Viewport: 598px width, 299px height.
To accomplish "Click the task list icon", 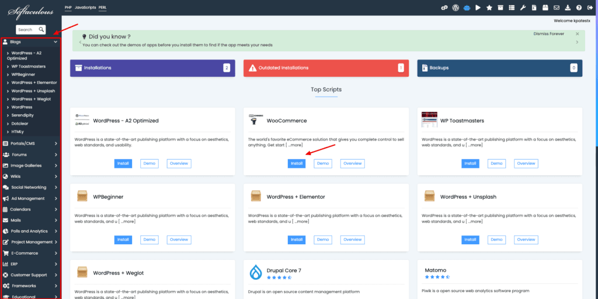I will (512, 8).
